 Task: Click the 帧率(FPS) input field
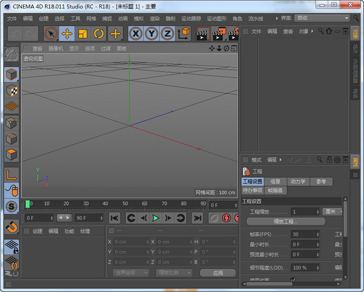click(305, 234)
